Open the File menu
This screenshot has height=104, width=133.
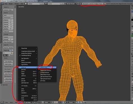[x=6, y=4]
